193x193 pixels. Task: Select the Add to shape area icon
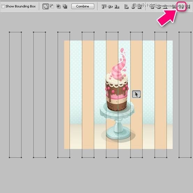(x=46, y=6)
